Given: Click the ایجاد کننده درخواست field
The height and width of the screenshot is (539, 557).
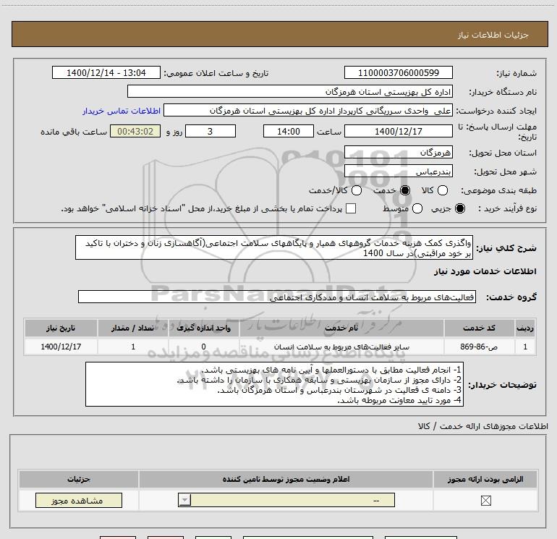Looking at the screenshot, I should 308,111.
